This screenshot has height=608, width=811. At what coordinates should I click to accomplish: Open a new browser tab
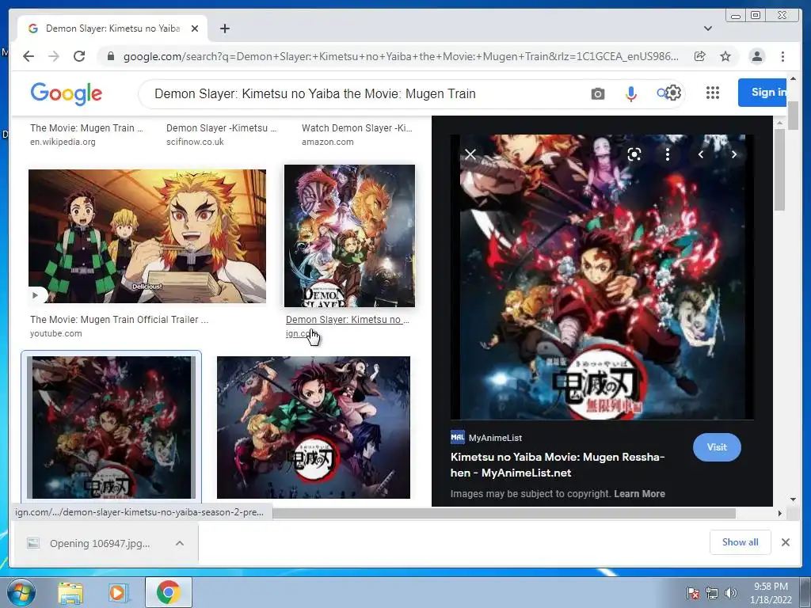click(224, 28)
